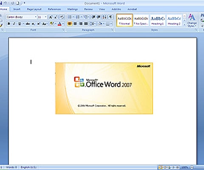Open the font color dropdown arrow
The height and width of the screenshot is (170, 204).
click(63, 24)
